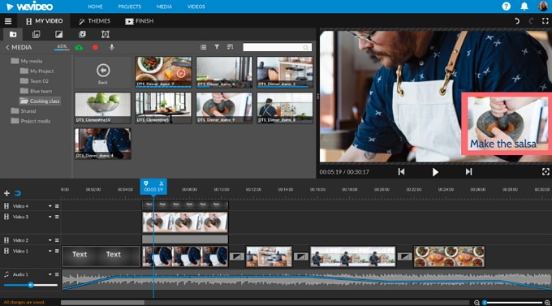Zoom in the timeline
This screenshot has height=306, width=552.
pos(547,303)
